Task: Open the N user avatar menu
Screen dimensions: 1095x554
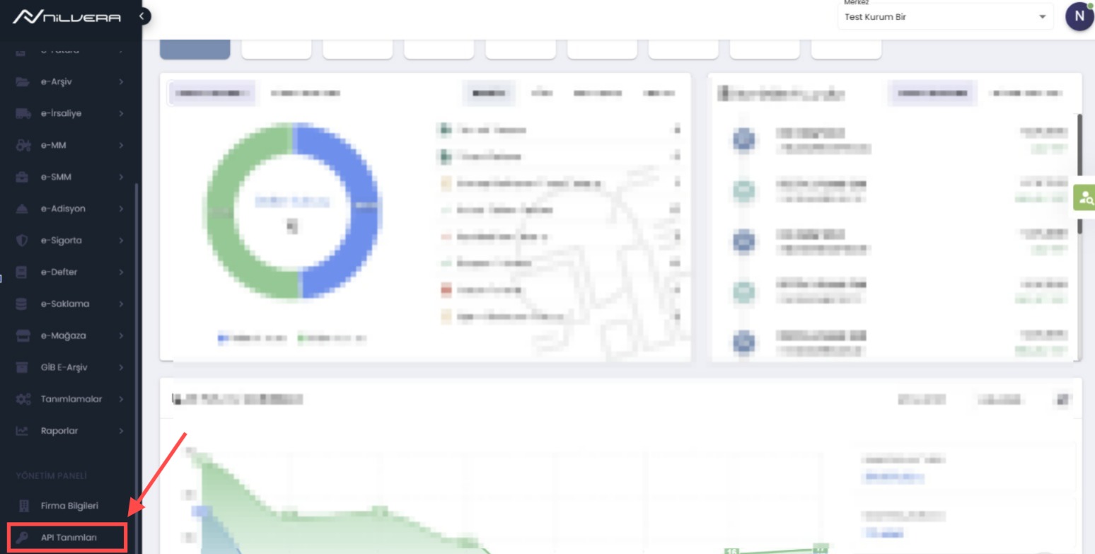Action: point(1079,17)
